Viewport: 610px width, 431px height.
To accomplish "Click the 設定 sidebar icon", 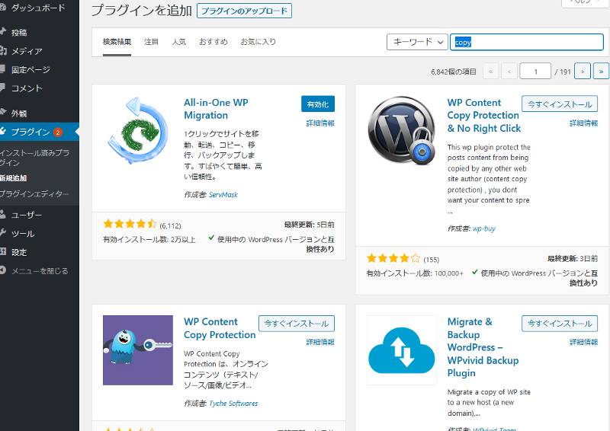I will tap(2, 251).
